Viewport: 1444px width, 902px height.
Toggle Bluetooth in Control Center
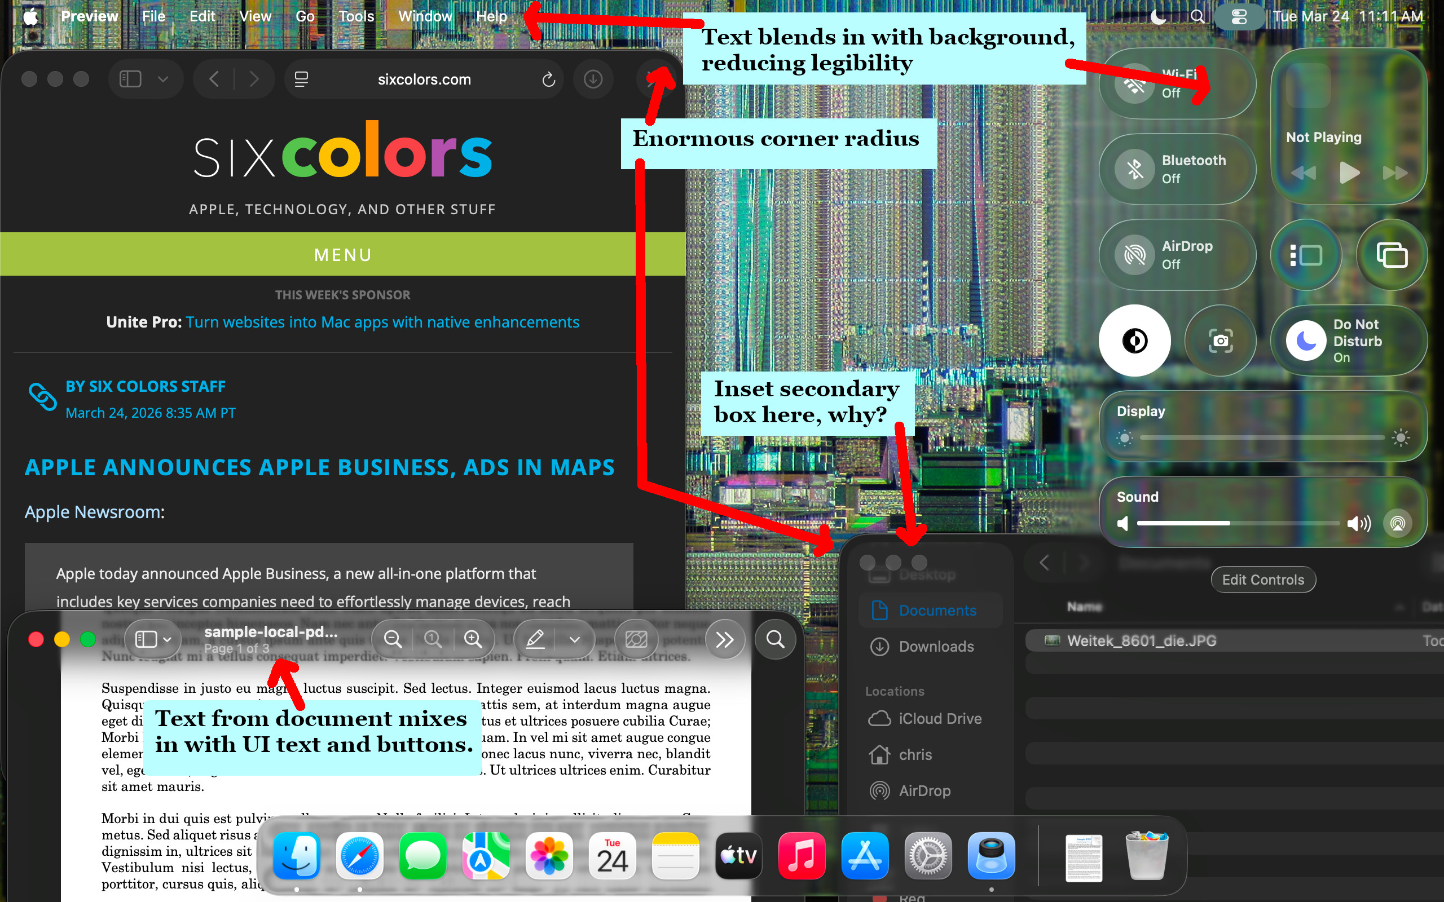(1135, 170)
